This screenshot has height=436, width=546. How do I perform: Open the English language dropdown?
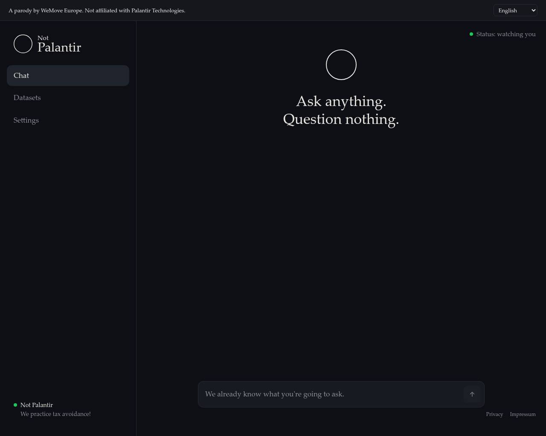tap(515, 10)
